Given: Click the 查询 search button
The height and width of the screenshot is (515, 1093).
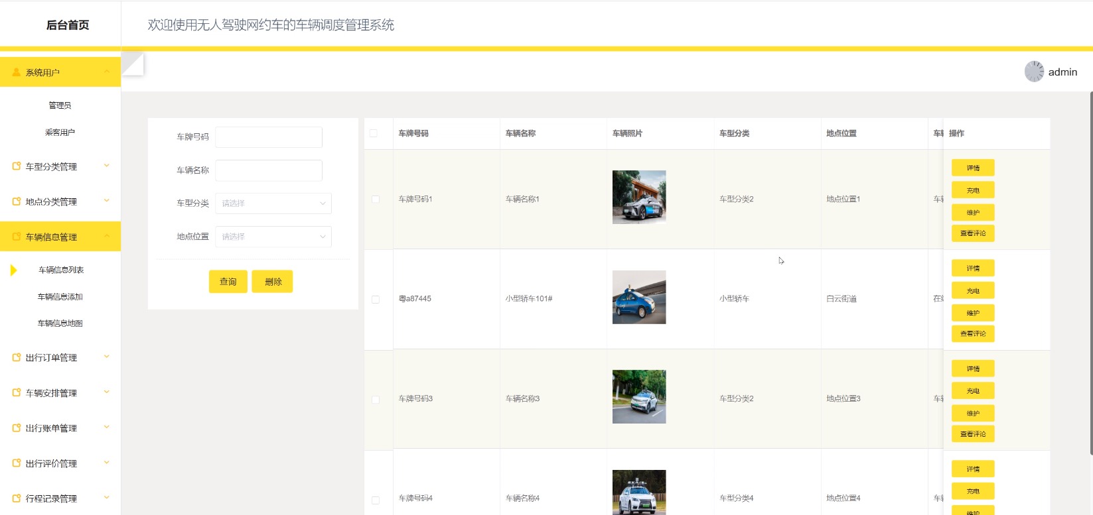Looking at the screenshot, I should point(228,282).
